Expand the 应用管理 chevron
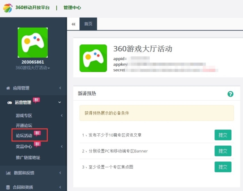This screenshot has width=243, height=191. point(60,88)
